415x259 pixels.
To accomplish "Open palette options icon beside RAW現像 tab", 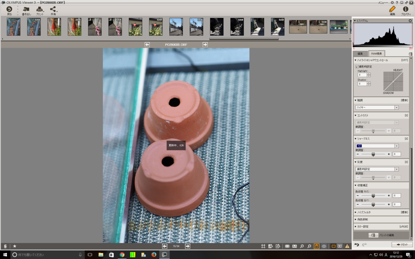I will 410,54.
